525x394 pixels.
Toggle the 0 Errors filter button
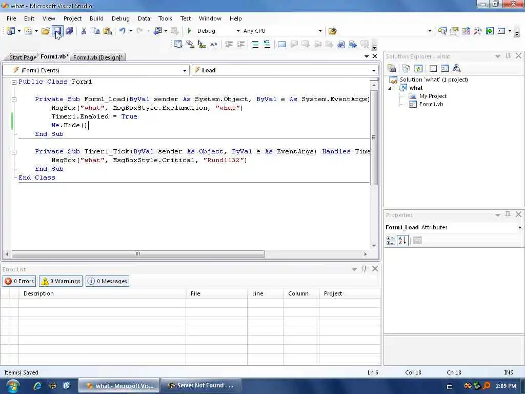click(19, 281)
